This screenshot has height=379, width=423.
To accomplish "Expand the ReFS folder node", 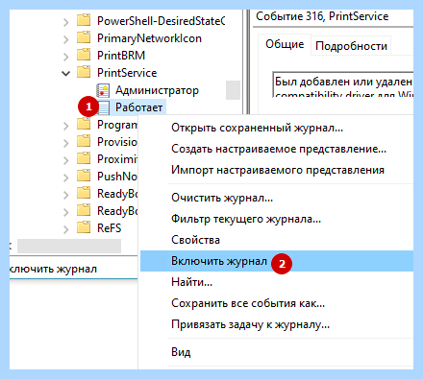I will [65, 229].
